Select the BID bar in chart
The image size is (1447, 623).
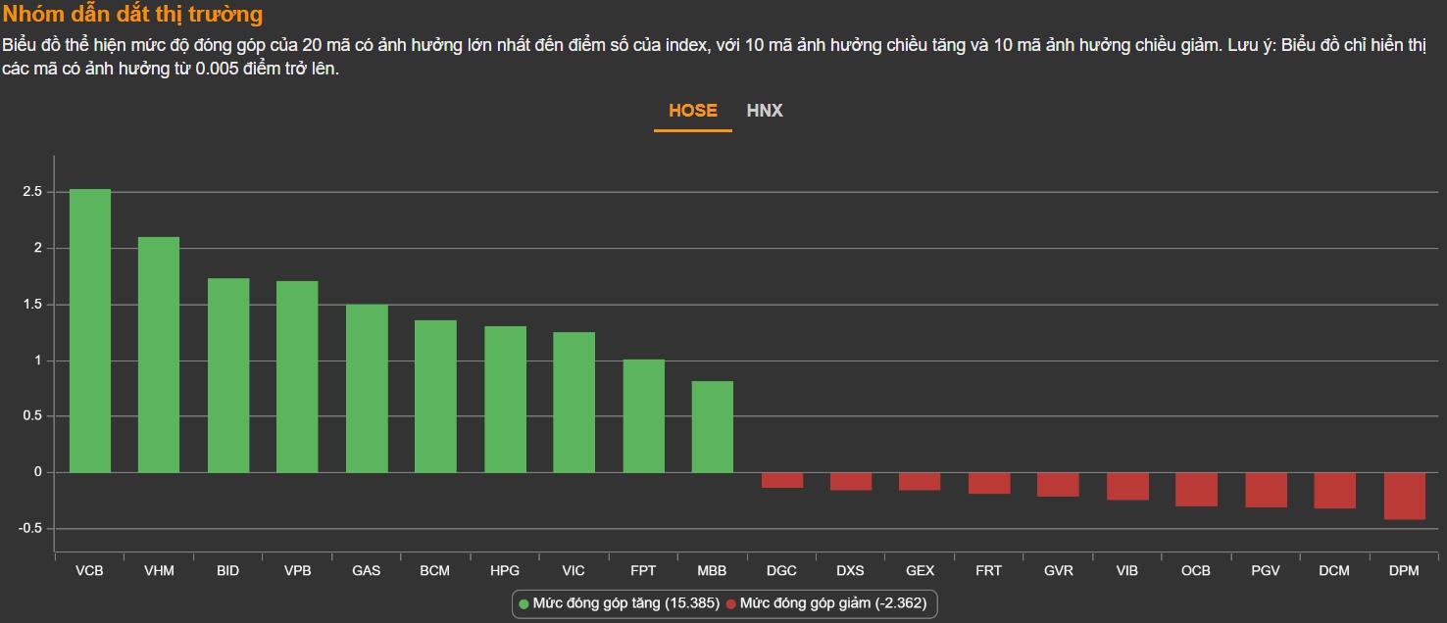click(228, 375)
